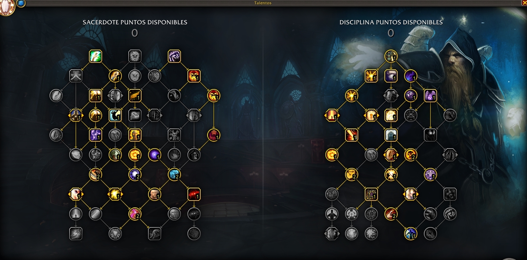The height and width of the screenshot is (260, 527).
Task: Select the pink magenta swirl talent
Action: pos(135,214)
